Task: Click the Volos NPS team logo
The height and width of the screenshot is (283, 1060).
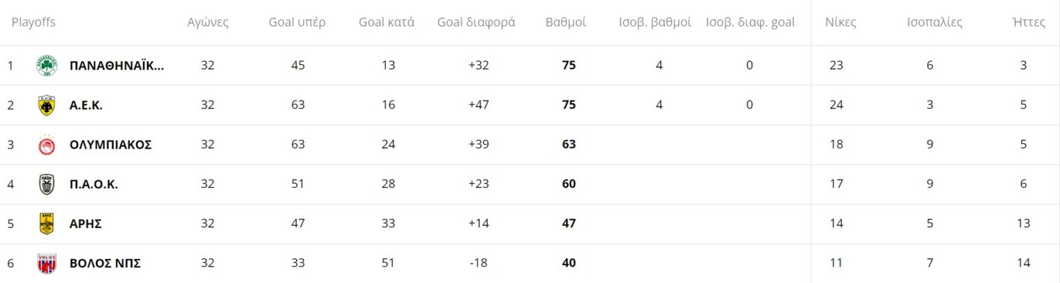Action: coord(47,263)
